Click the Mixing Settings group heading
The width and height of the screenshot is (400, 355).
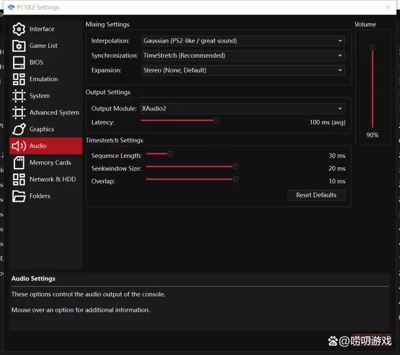(107, 24)
